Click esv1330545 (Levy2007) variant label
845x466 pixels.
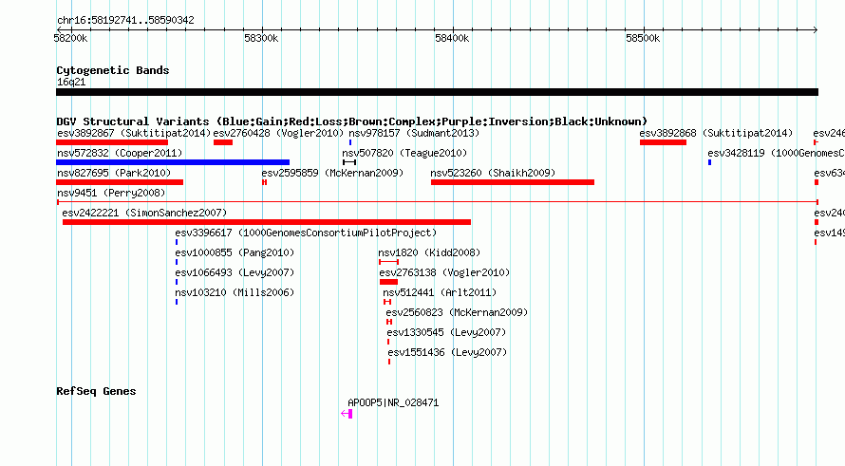(x=447, y=332)
